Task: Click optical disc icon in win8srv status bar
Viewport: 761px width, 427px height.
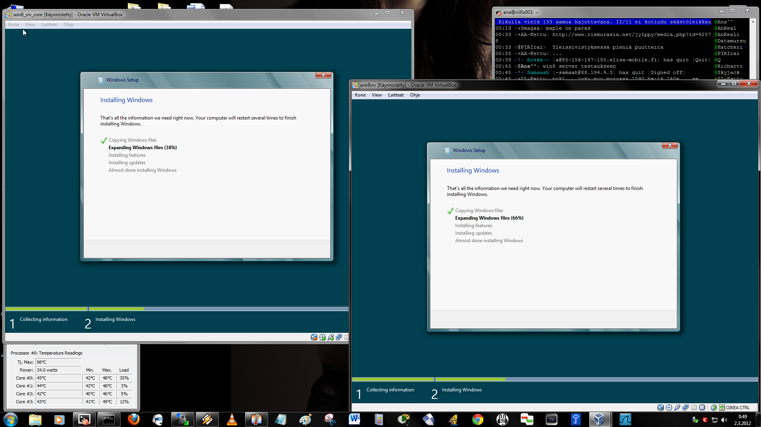Action: (669, 408)
